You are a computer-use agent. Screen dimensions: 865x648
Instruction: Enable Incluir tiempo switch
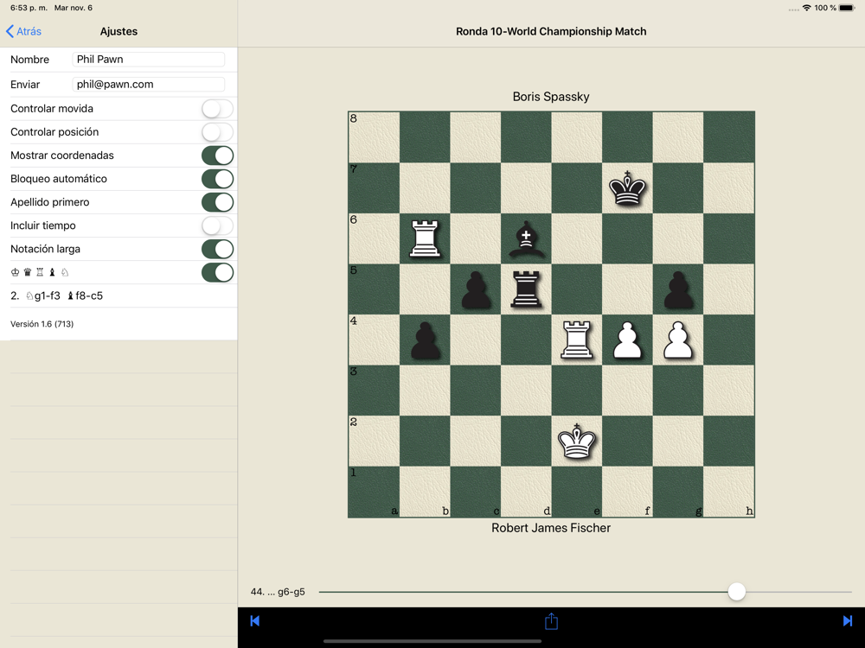(217, 226)
